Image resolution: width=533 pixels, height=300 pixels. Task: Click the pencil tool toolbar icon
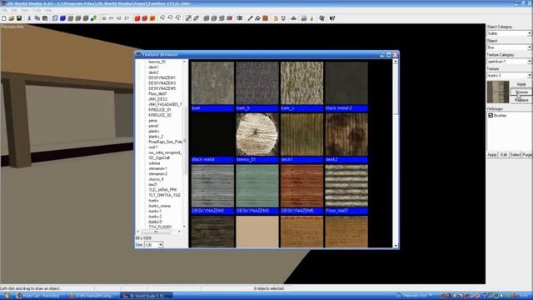click(250, 18)
